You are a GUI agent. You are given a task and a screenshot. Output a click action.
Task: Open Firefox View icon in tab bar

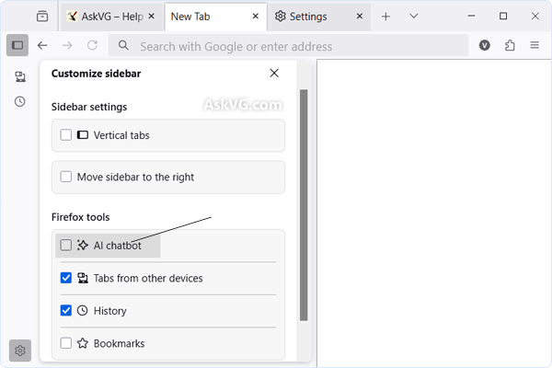pos(42,17)
